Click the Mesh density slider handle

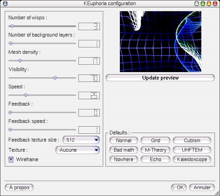(20, 61)
